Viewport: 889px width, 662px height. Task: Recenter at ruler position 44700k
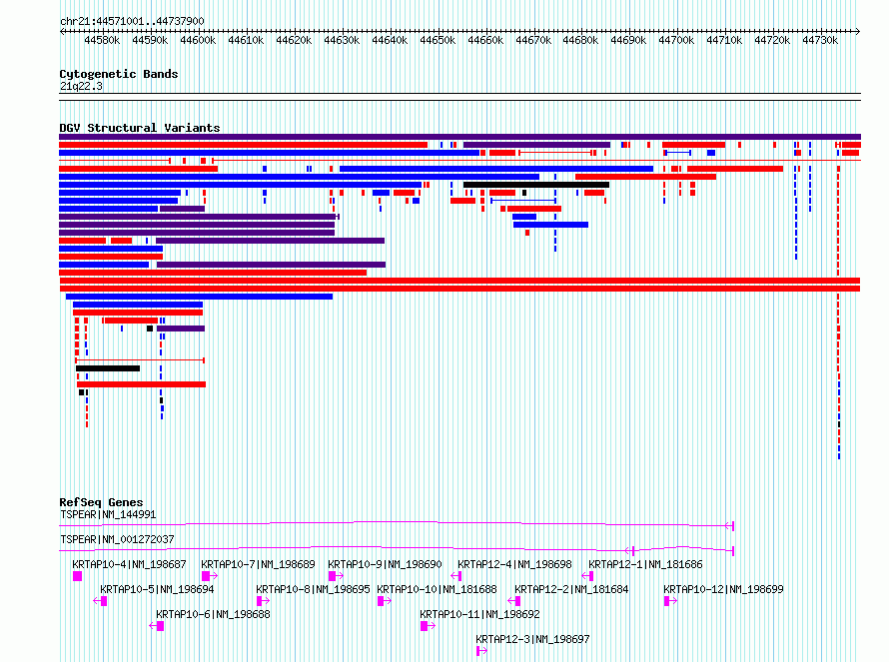(676, 40)
